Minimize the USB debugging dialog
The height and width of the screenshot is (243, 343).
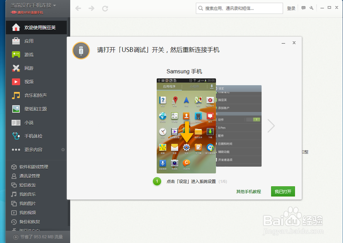pyautogui.click(x=283, y=43)
